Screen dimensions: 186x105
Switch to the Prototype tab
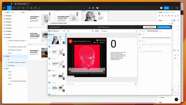[x=166, y=12]
